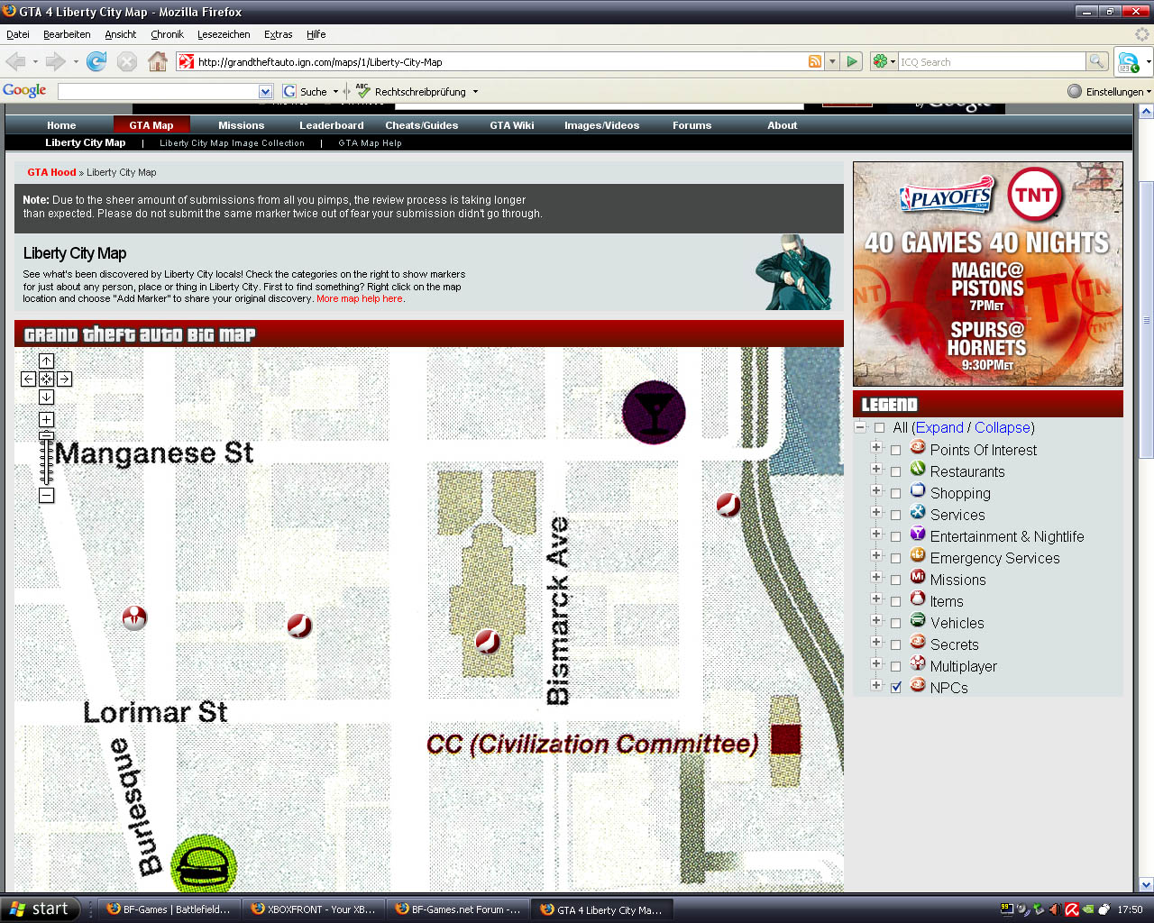This screenshot has width=1154, height=923.
Task: Open the Bearbeiten menu
Action: pyautogui.click(x=67, y=34)
